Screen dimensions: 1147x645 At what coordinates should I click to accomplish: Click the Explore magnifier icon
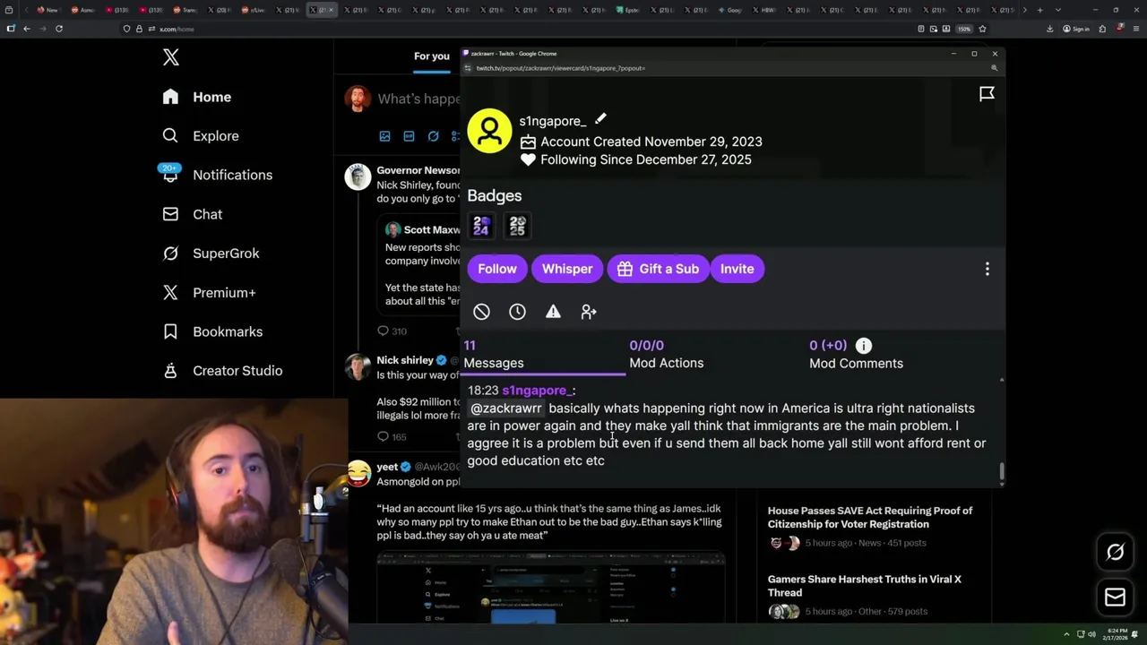point(170,136)
